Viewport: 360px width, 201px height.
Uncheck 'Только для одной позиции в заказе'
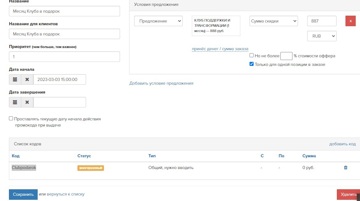(x=252, y=64)
